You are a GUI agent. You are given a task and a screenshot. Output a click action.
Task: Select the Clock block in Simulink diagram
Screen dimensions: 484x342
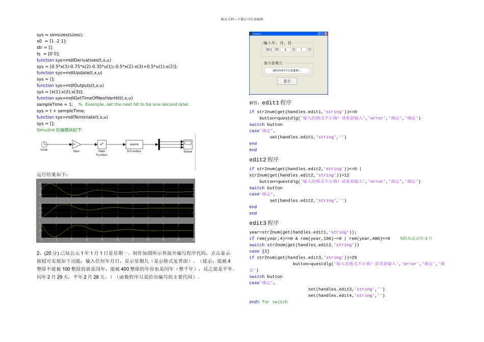(44, 144)
